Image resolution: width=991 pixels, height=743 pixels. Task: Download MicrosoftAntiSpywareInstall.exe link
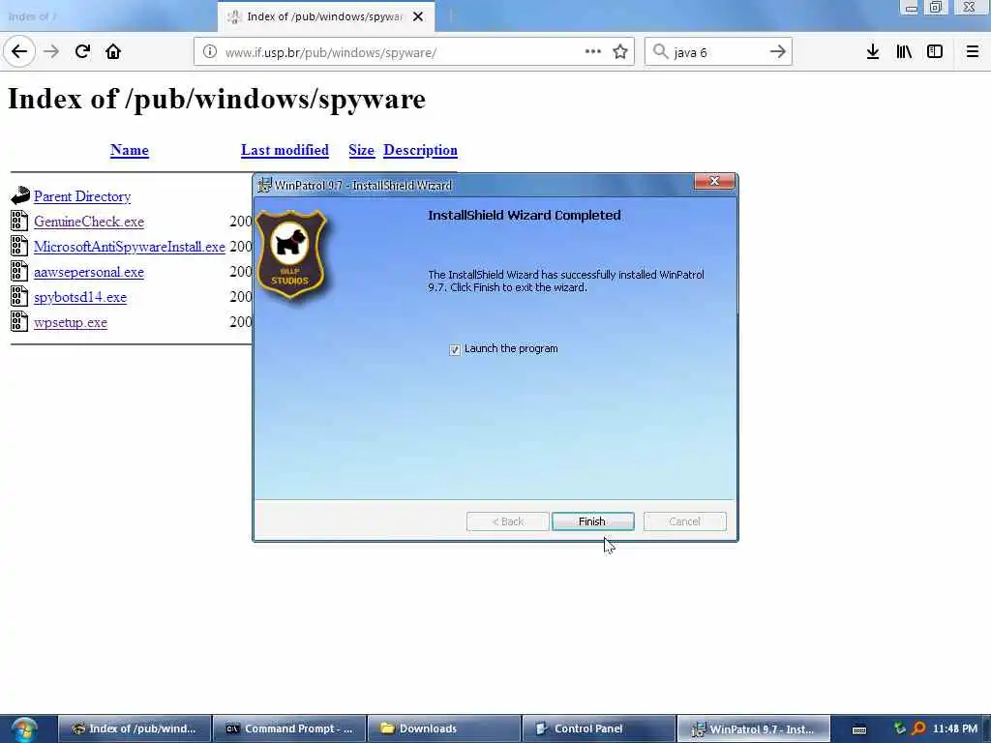pyautogui.click(x=130, y=247)
